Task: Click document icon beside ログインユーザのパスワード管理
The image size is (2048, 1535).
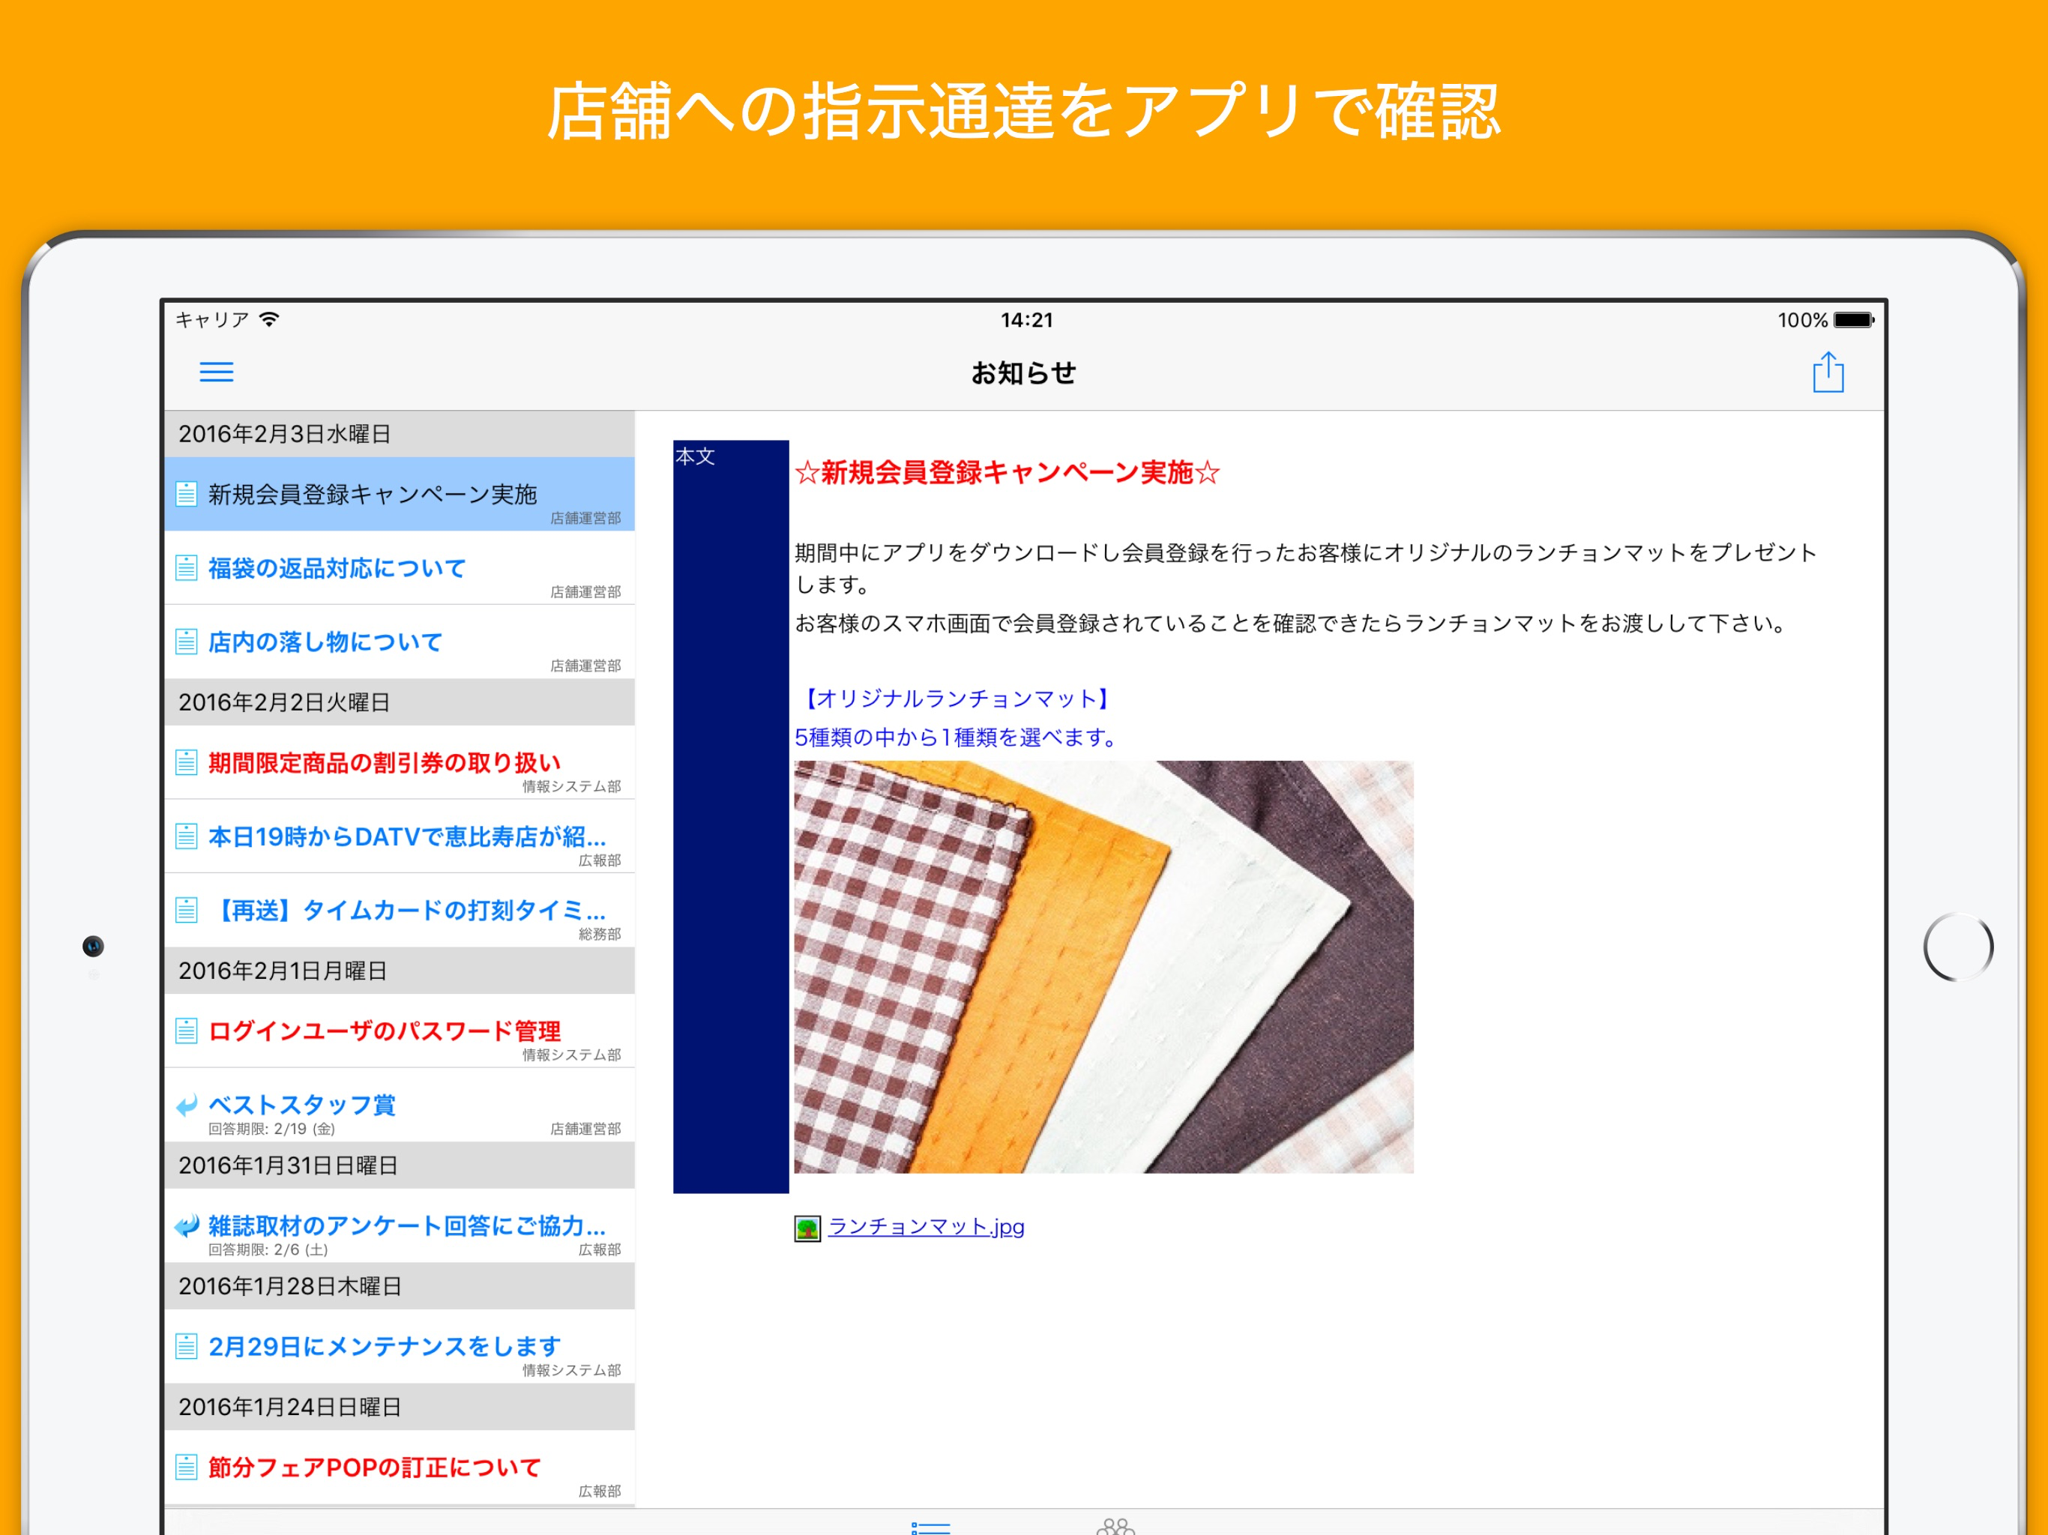Action: pyautogui.click(x=186, y=1031)
